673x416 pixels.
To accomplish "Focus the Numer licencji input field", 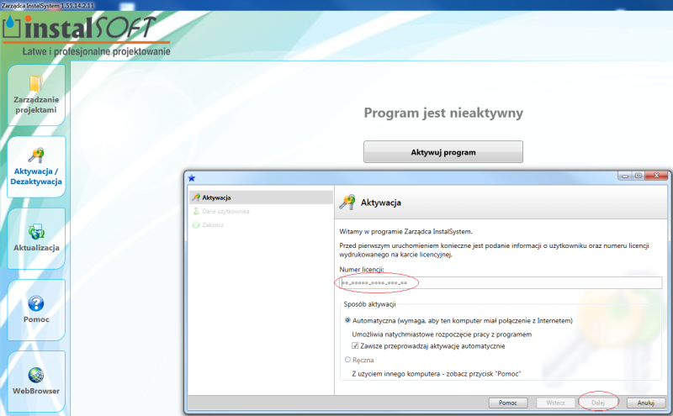I will pyautogui.click(x=501, y=282).
